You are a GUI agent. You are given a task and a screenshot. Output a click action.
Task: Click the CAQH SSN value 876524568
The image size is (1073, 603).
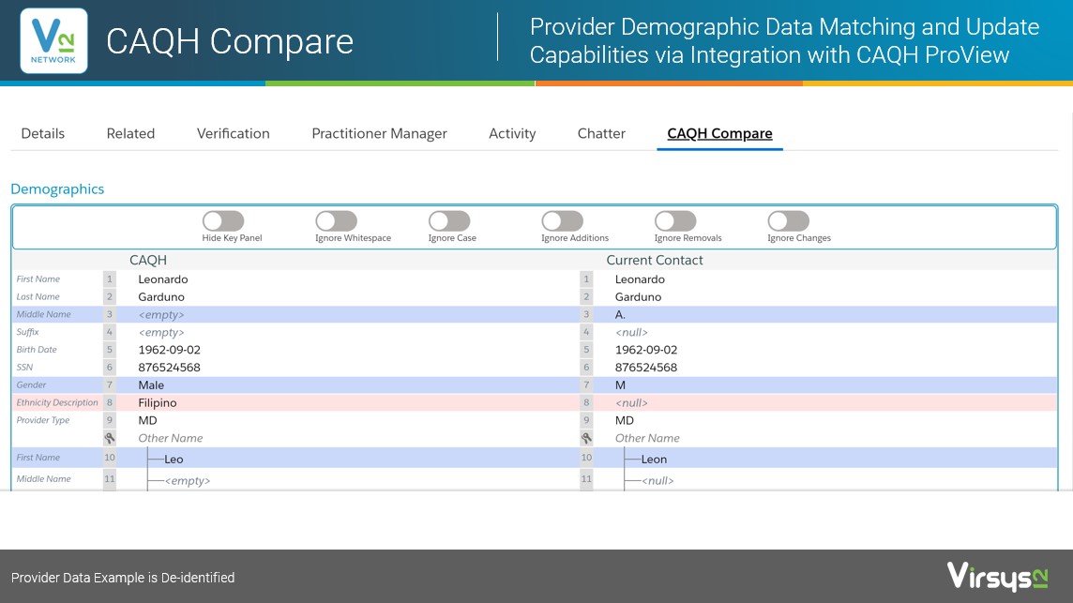pos(169,368)
